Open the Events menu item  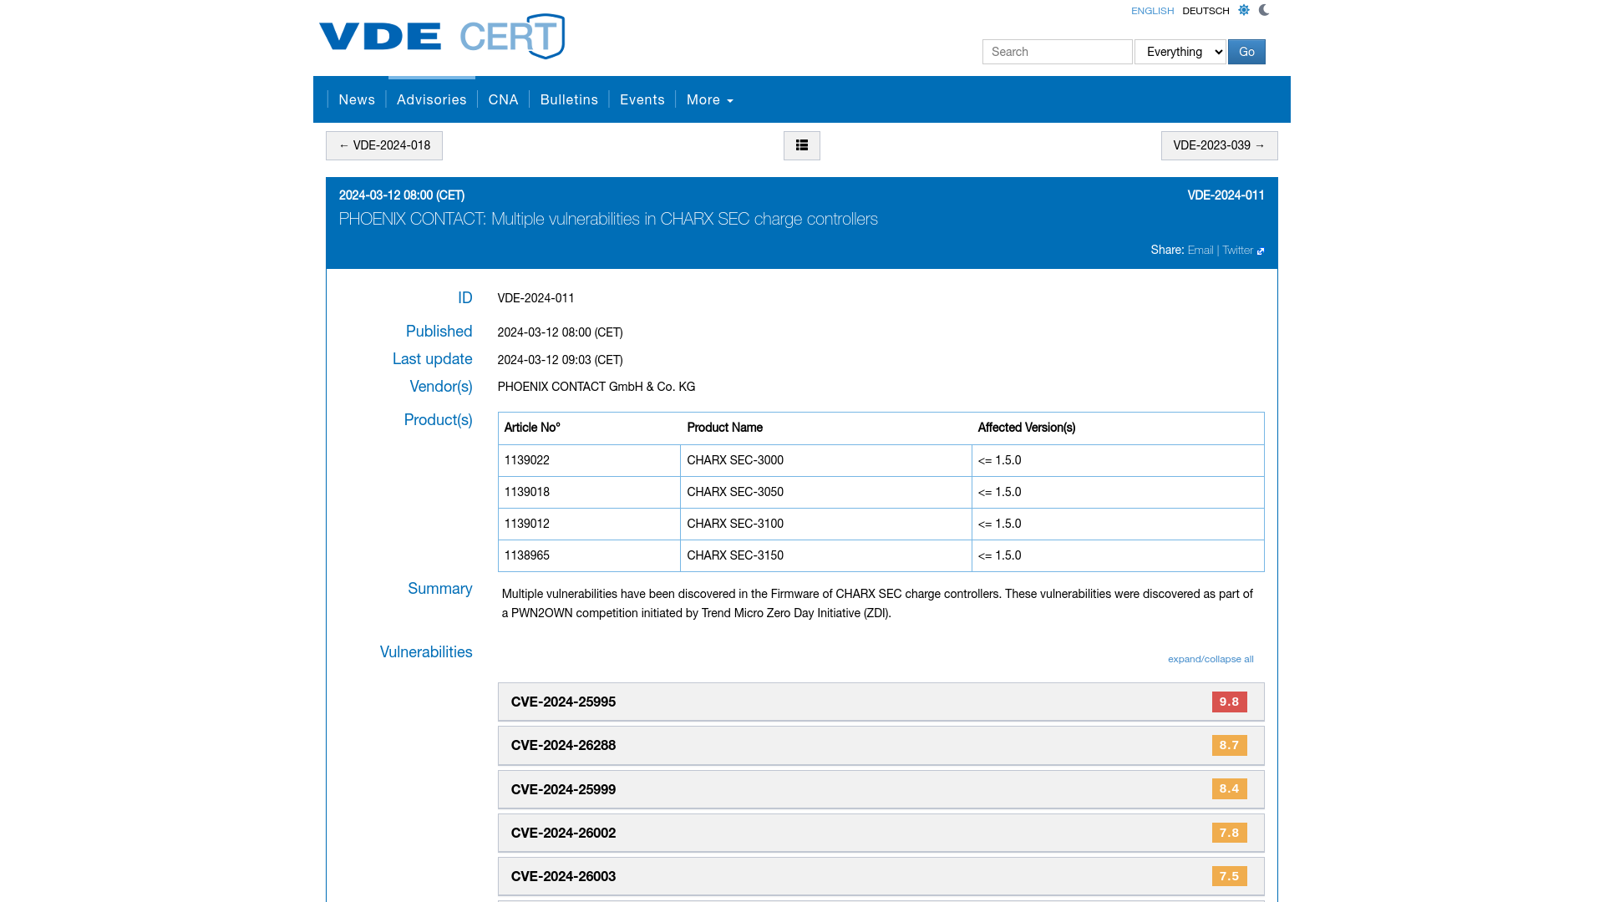[642, 99]
